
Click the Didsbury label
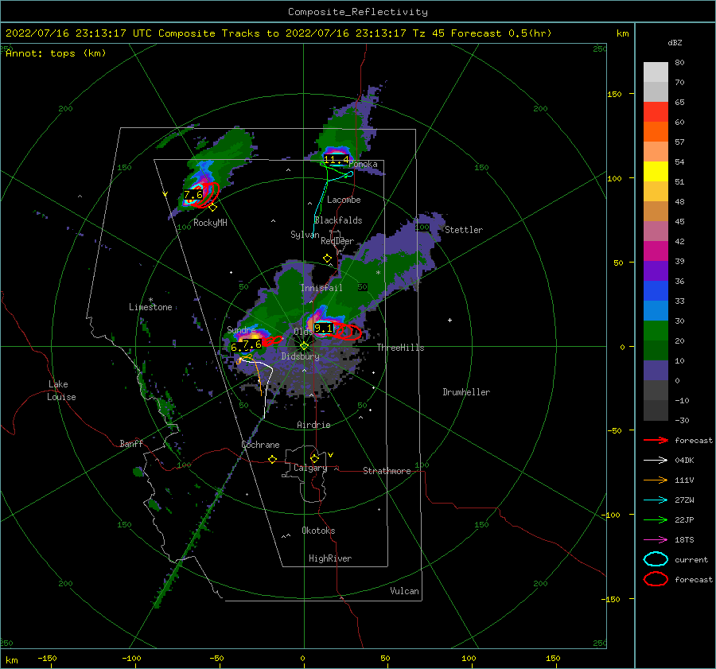(300, 356)
